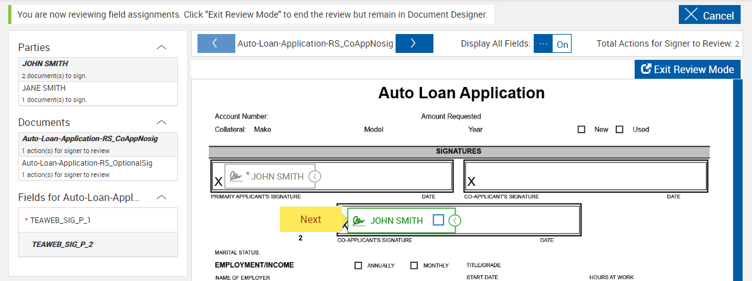
Task: Select field TEAWEB_SIG_P_2
Action: [x=98, y=244]
